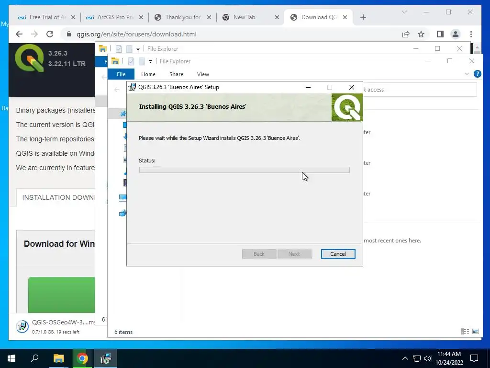The height and width of the screenshot is (368, 490).
Task: Switch File Explorer to large icons view
Action: (476, 332)
